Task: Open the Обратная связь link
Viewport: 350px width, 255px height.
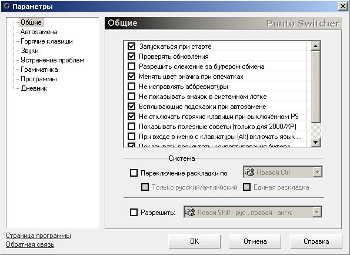Action: pos(30,244)
